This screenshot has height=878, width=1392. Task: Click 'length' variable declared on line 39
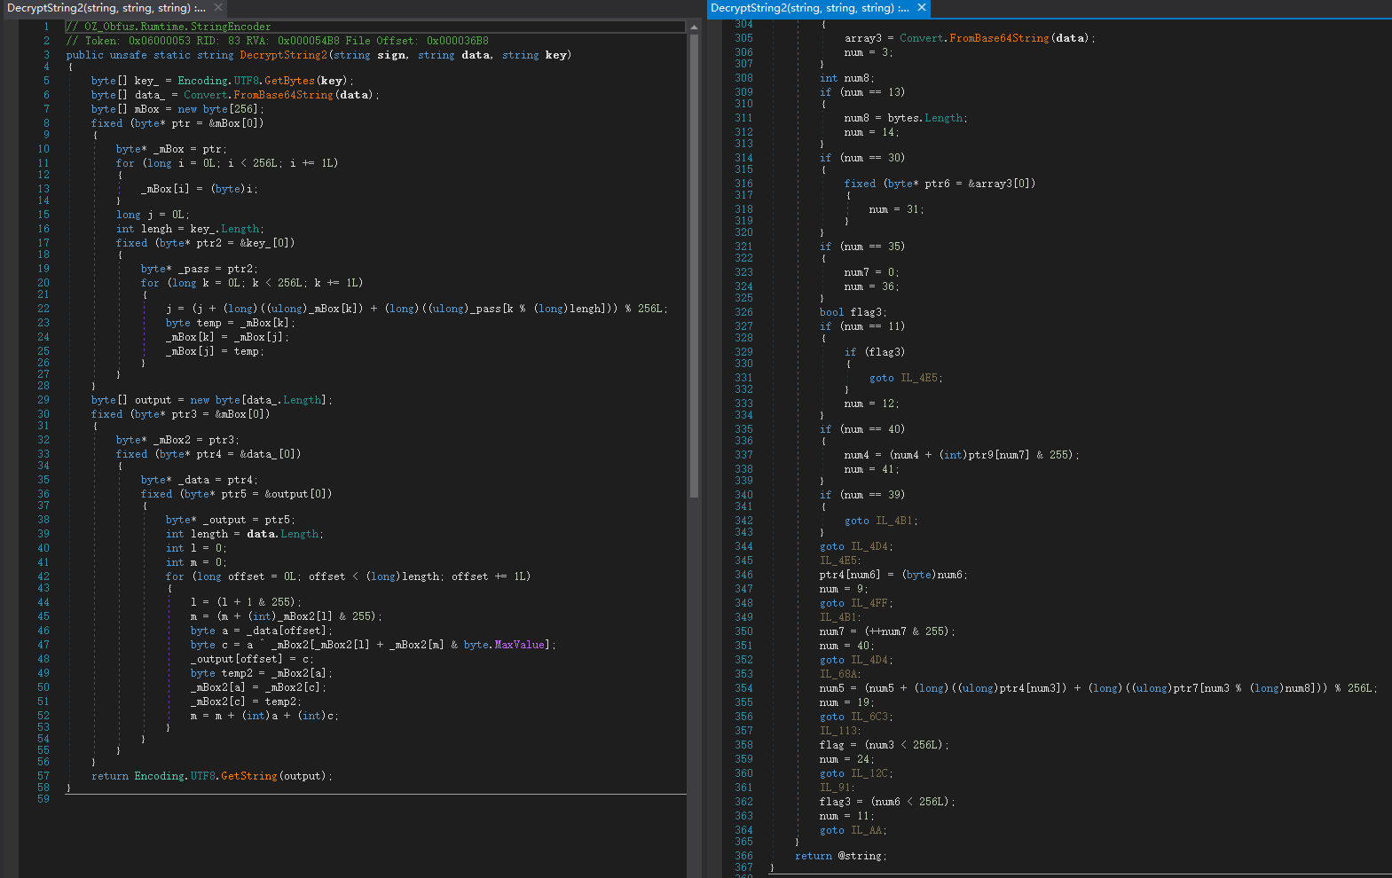(208, 534)
